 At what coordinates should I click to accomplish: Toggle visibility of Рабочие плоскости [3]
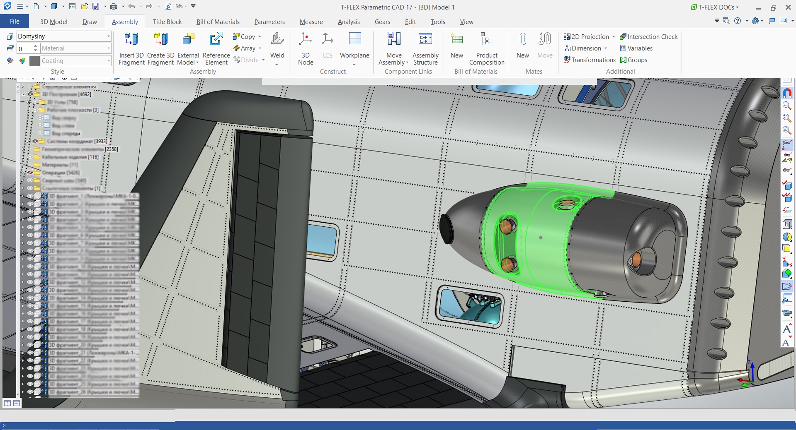35,110
